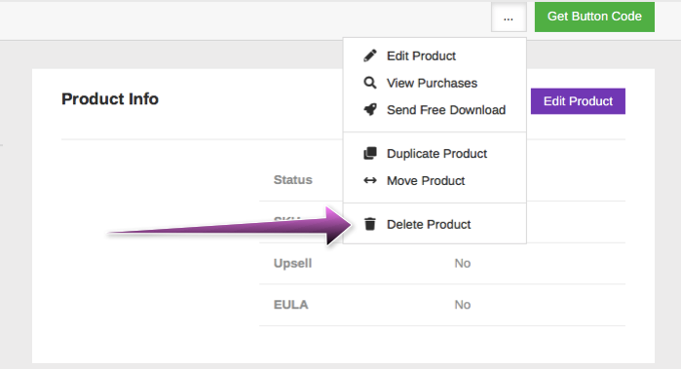
Task: Click the Status row label
Action: pyautogui.click(x=292, y=180)
